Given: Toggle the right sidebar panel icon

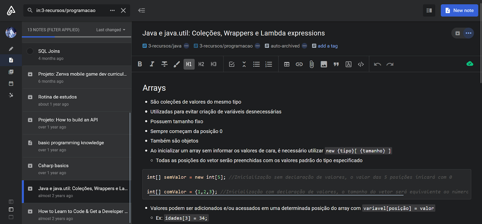Looking at the screenshot, I should pyautogui.click(x=429, y=10).
